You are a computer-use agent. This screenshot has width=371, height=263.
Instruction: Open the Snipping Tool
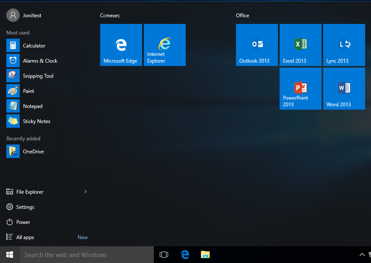click(39, 76)
